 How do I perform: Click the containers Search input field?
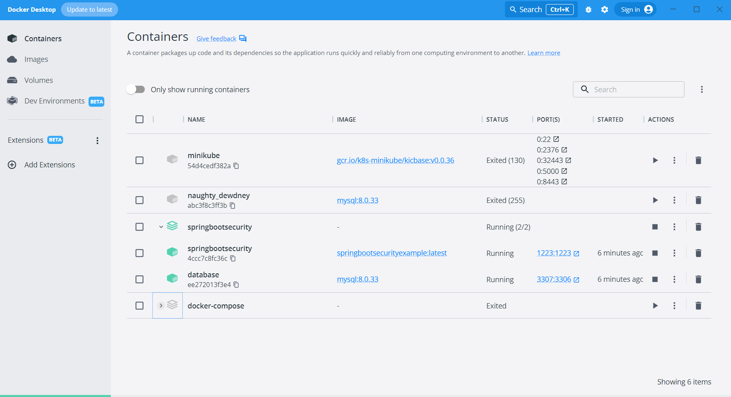(628, 89)
